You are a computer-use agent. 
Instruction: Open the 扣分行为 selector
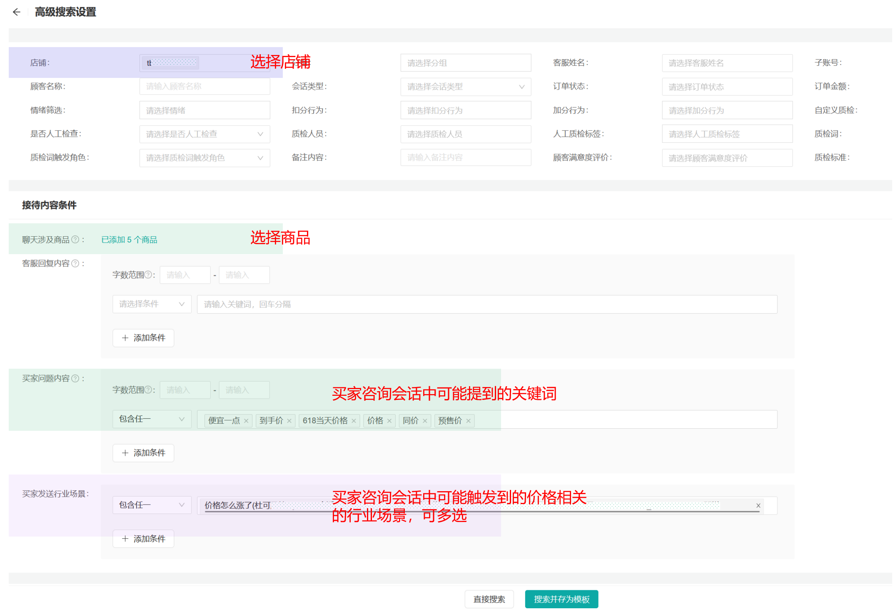click(466, 110)
